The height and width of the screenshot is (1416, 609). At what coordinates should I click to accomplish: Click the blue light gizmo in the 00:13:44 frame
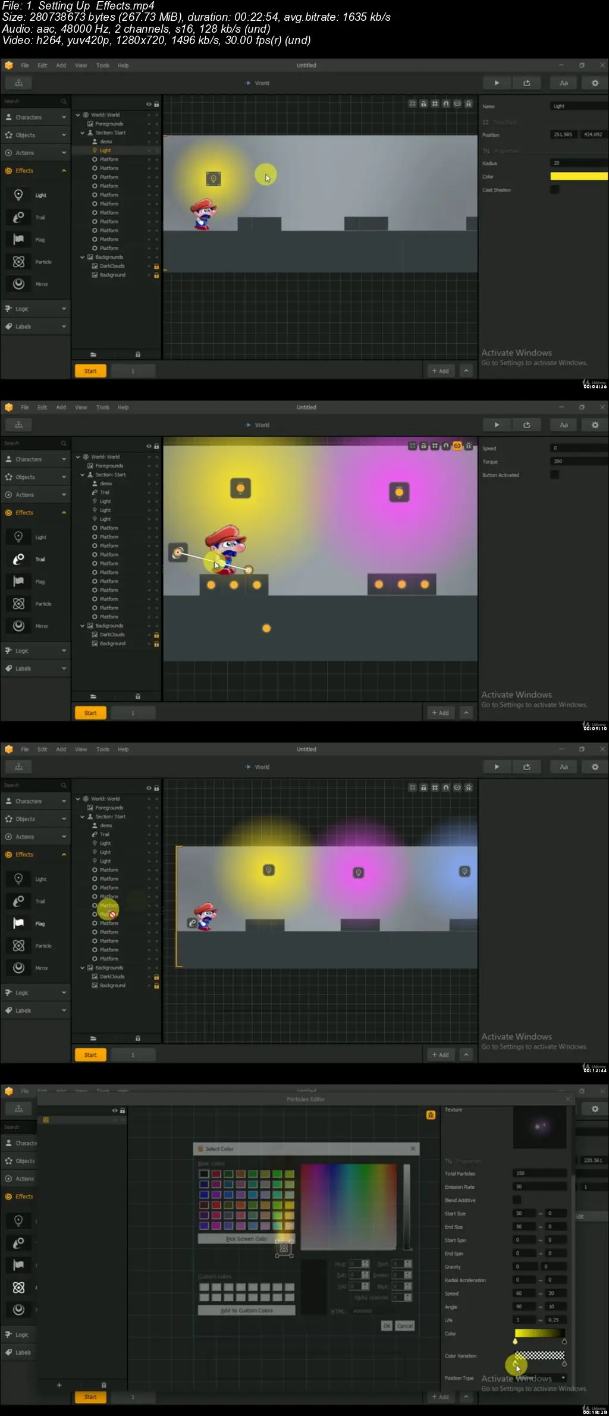[x=464, y=871]
